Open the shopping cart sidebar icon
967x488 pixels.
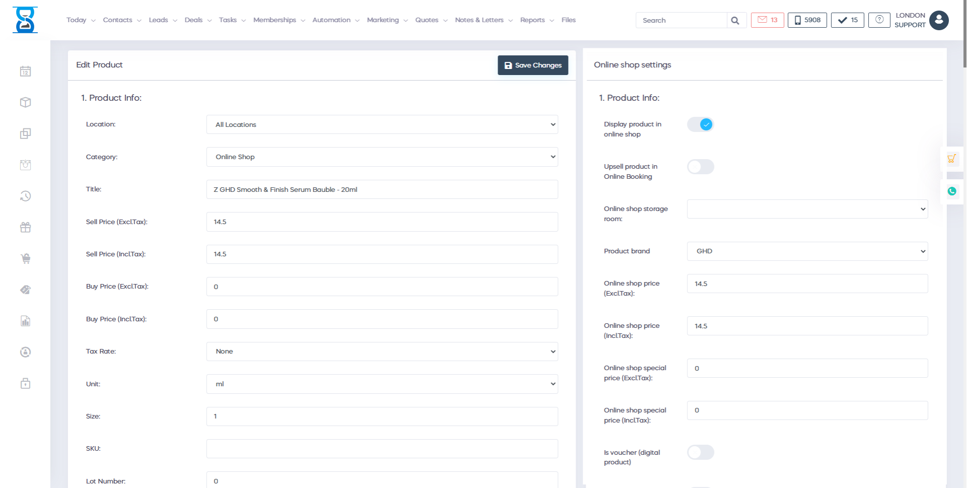click(x=25, y=259)
